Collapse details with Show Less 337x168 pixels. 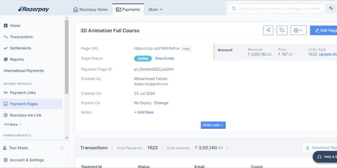click(214, 125)
